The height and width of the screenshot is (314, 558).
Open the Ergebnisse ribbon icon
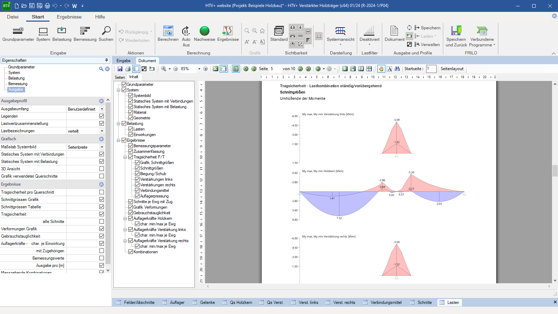click(228, 34)
